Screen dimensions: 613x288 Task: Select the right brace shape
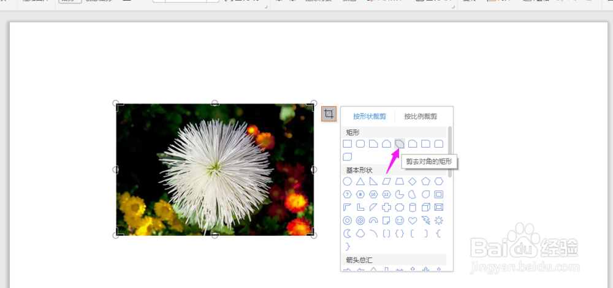click(x=347, y=246)
